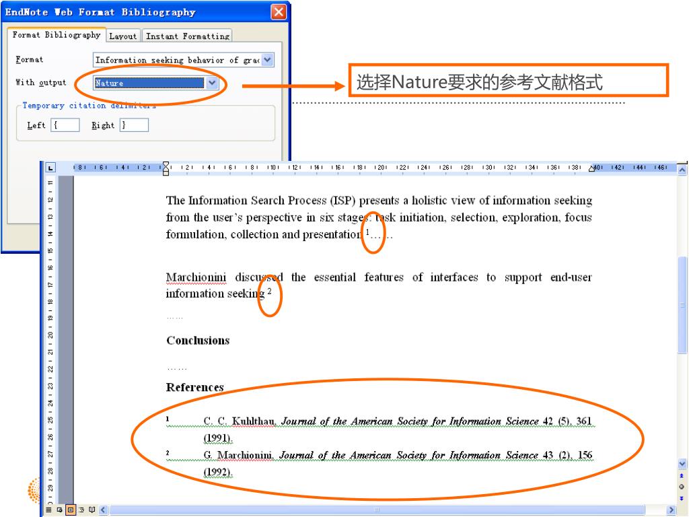This screenshot has width=689, height=517.
Task: Open the Format document dropdown
Action: 267,59
